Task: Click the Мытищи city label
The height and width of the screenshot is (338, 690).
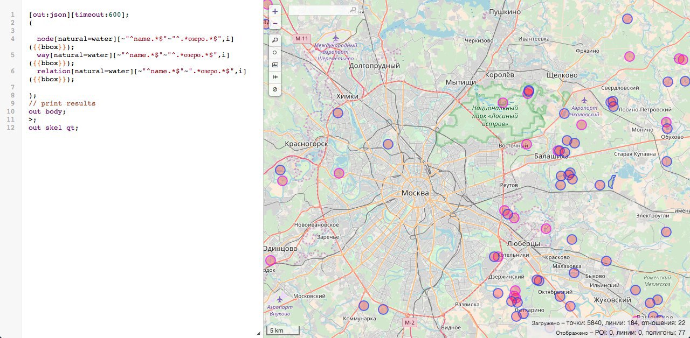Action: tap(461, 82)
